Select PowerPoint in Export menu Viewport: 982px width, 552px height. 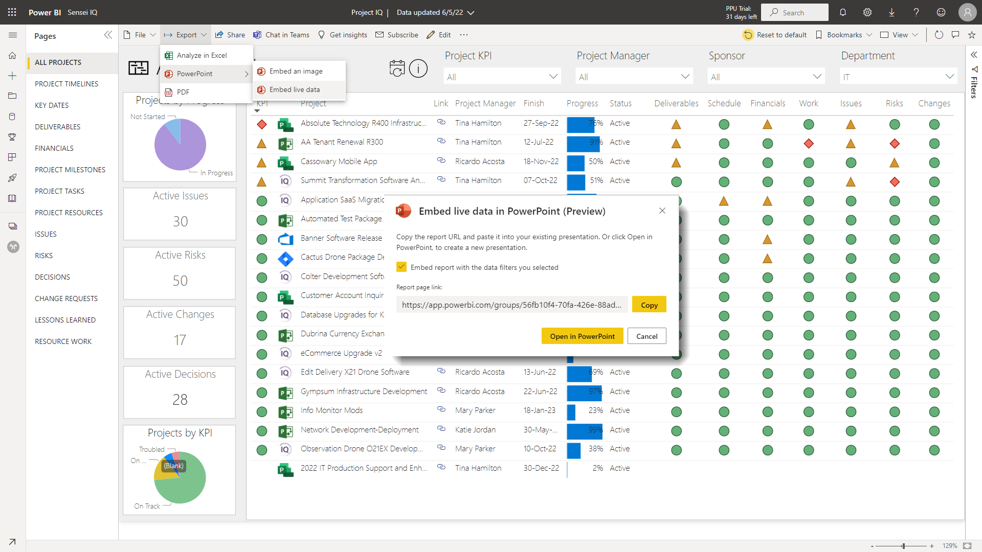point(206,74)
